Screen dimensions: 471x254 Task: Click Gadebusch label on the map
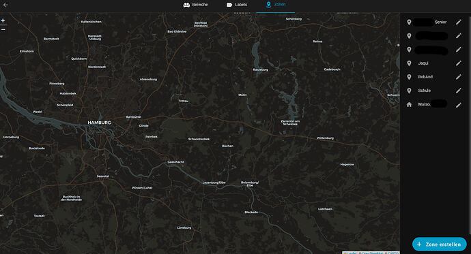click(x=332, y=69)
